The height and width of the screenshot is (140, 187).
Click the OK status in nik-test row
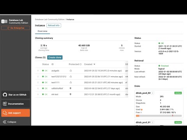pyautogui.click(x=46, y=94)
